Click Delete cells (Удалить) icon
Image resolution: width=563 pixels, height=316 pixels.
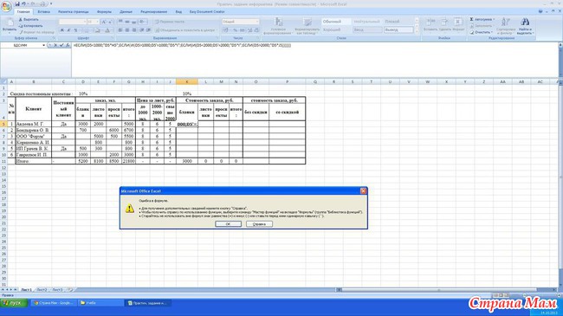(444, 24)
